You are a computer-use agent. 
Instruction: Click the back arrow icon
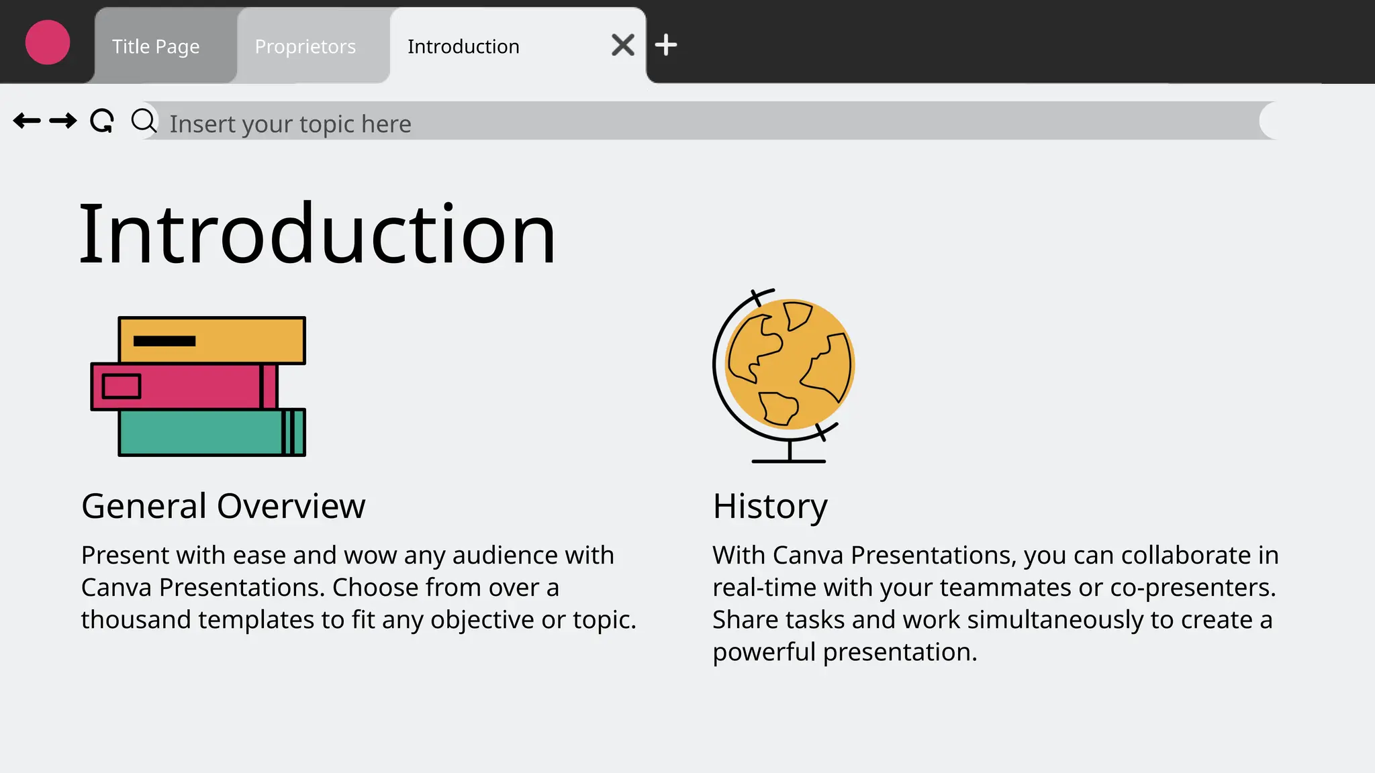coord(27,121)
